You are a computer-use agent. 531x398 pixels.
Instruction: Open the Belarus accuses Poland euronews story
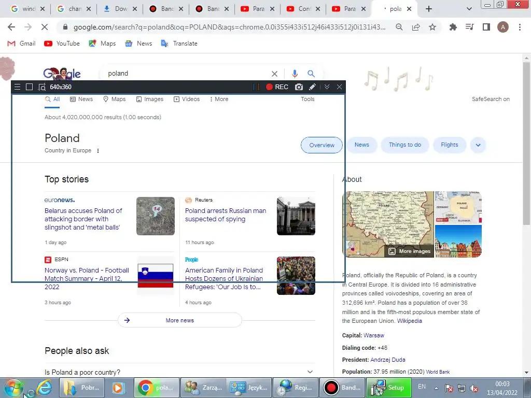click(83, 219)
